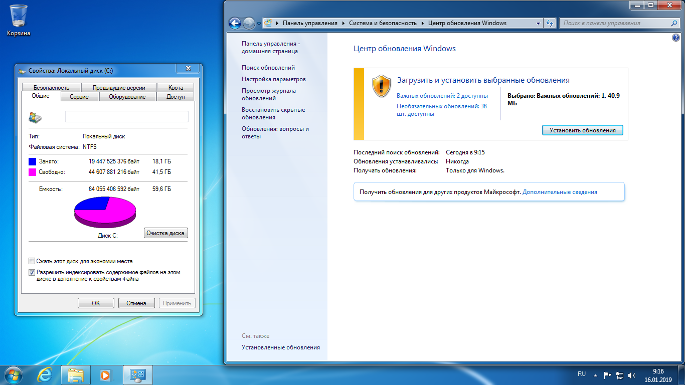The width and height of the screenshot is (685, 385).
Task: Open the recent pages dropdown next to Forward
Action: pos(259,23)
